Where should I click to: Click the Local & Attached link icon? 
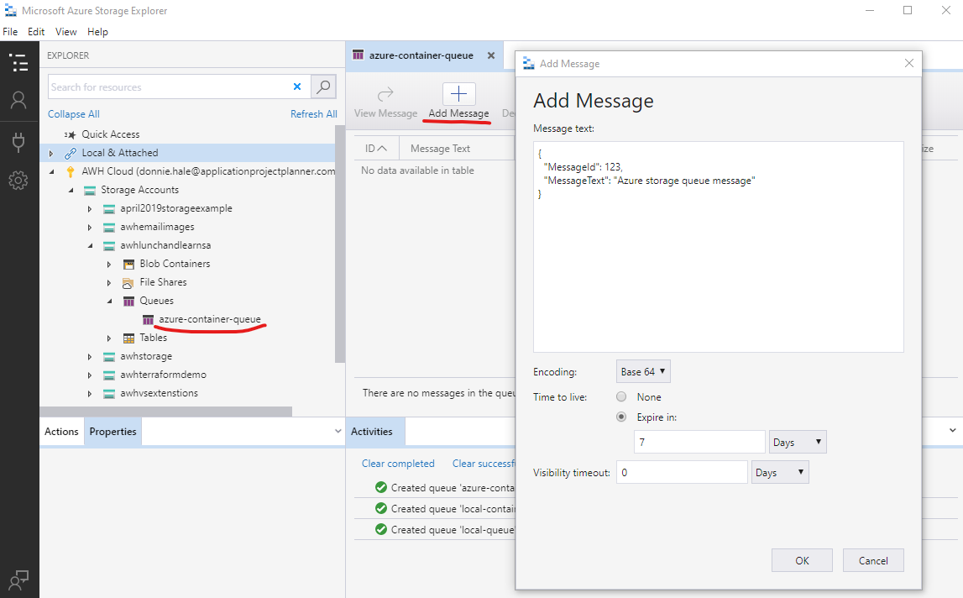[x=71, y=153]
